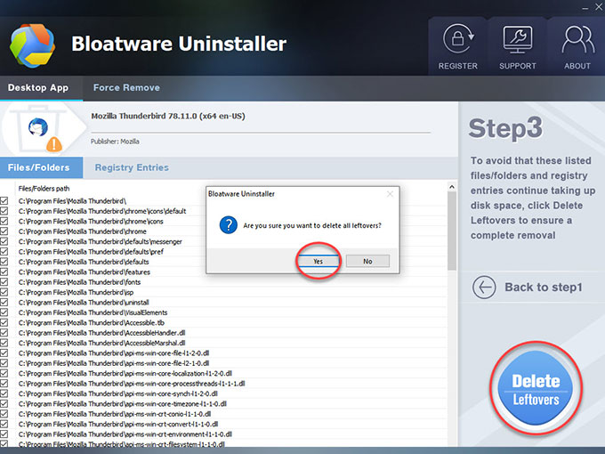The height and width of the screenshot is (454, 605).
Task: Toggle checkbox for Thunderbird\features path
Action: tap(4, 272)
